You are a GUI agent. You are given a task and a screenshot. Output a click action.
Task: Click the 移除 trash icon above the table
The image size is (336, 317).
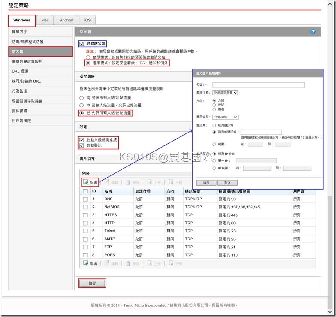pyautogui.click(x=129, y=182)
